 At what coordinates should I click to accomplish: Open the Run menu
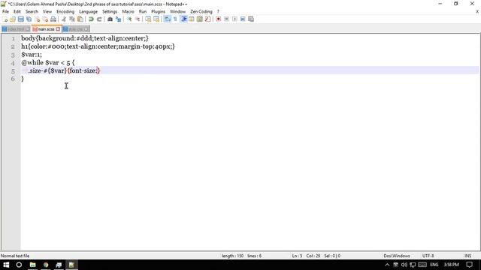coord(143,12)
